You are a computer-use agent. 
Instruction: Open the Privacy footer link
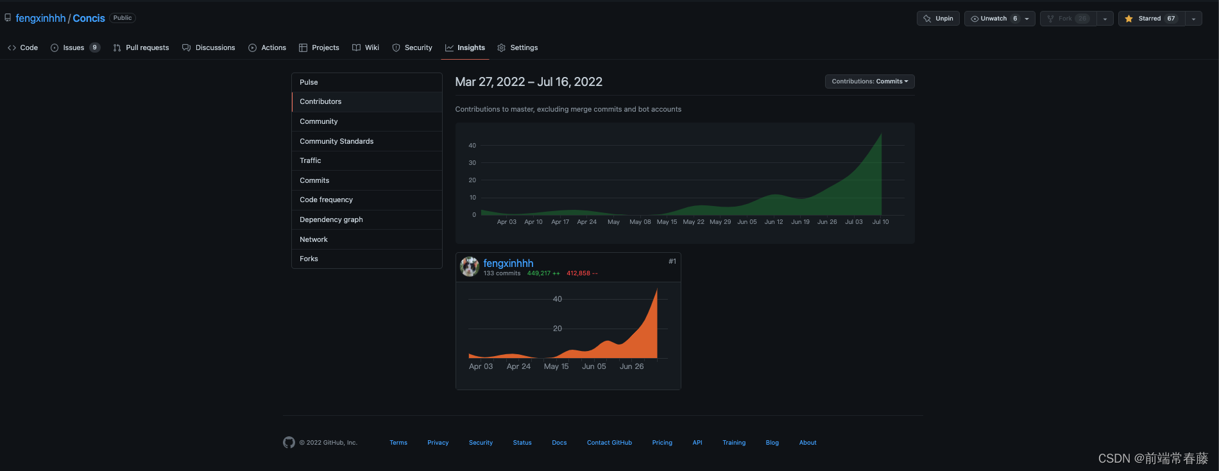438,443
